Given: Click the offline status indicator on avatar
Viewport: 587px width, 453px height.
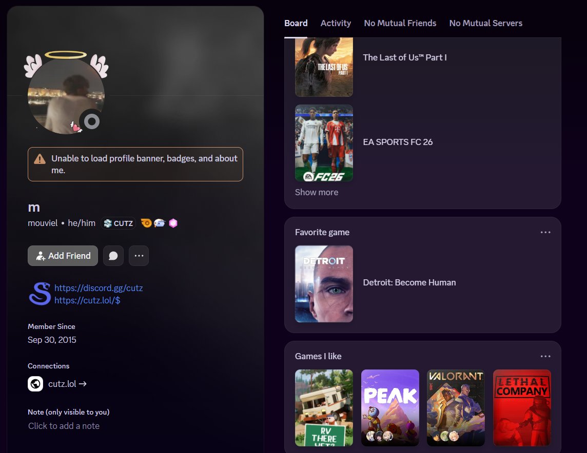Looking at the screenshot, I should pyautogui.click(x=92, y=121).
